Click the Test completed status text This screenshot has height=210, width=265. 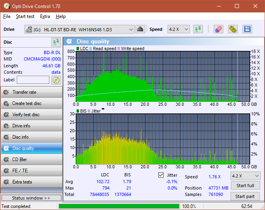coord(16,206)
